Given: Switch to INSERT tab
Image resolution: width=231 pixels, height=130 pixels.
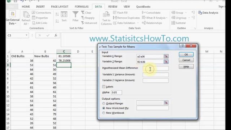Looking at the screenshot, I should 40,6.
